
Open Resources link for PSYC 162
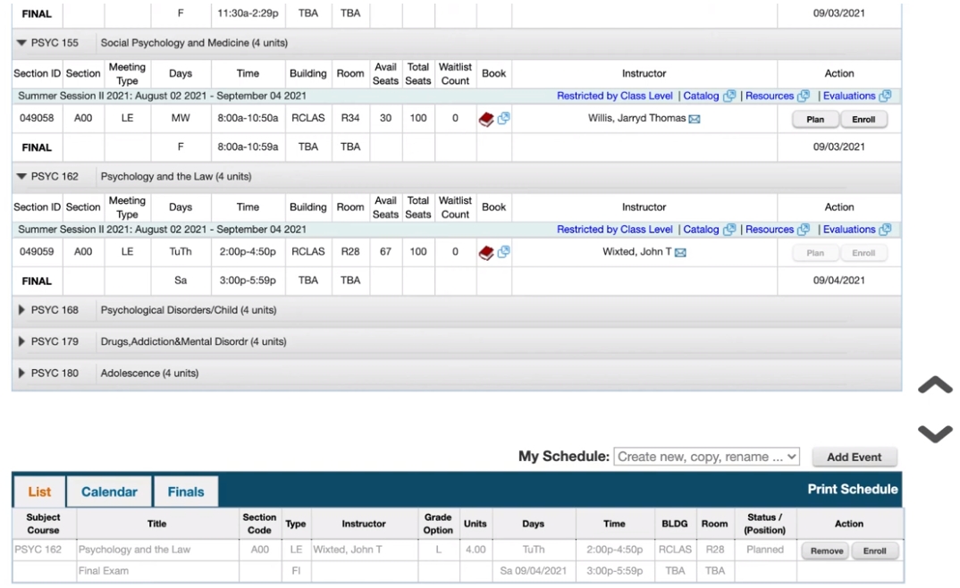pyautogui.click(x=770, y=230)
